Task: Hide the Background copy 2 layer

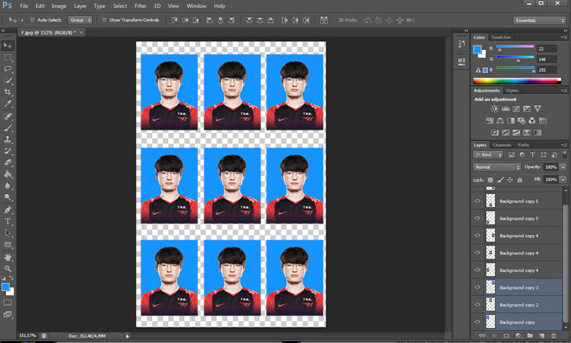Action: point(478,304)
